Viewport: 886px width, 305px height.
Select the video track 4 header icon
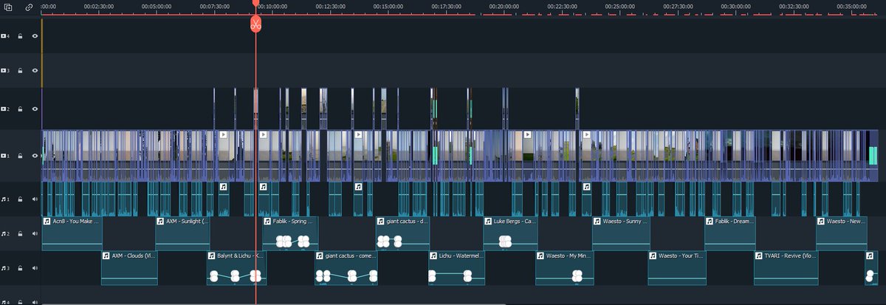coord(6,35)
